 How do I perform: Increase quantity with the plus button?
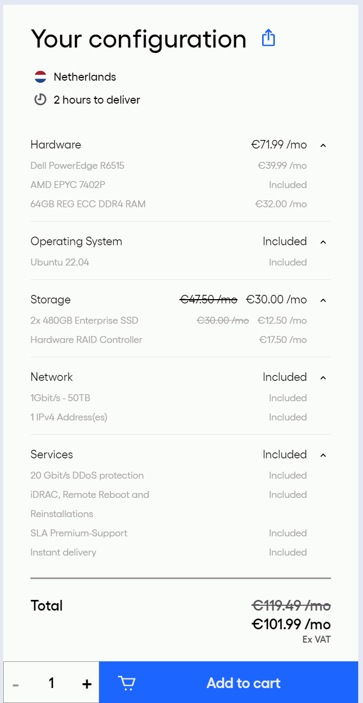(87, 683)
